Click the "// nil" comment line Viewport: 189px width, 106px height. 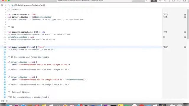coord(11,27)
